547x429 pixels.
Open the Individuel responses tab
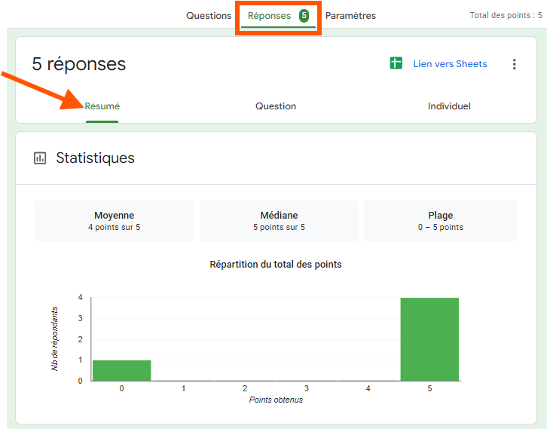point(449,106)
